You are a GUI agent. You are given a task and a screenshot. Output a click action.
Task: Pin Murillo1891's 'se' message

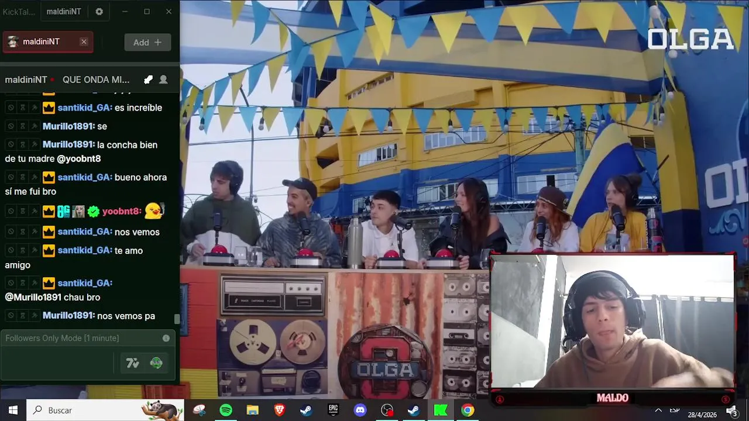34,126
